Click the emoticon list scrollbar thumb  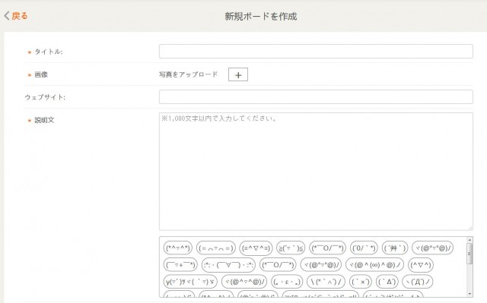pyautogui.click(x=469, y=254)
